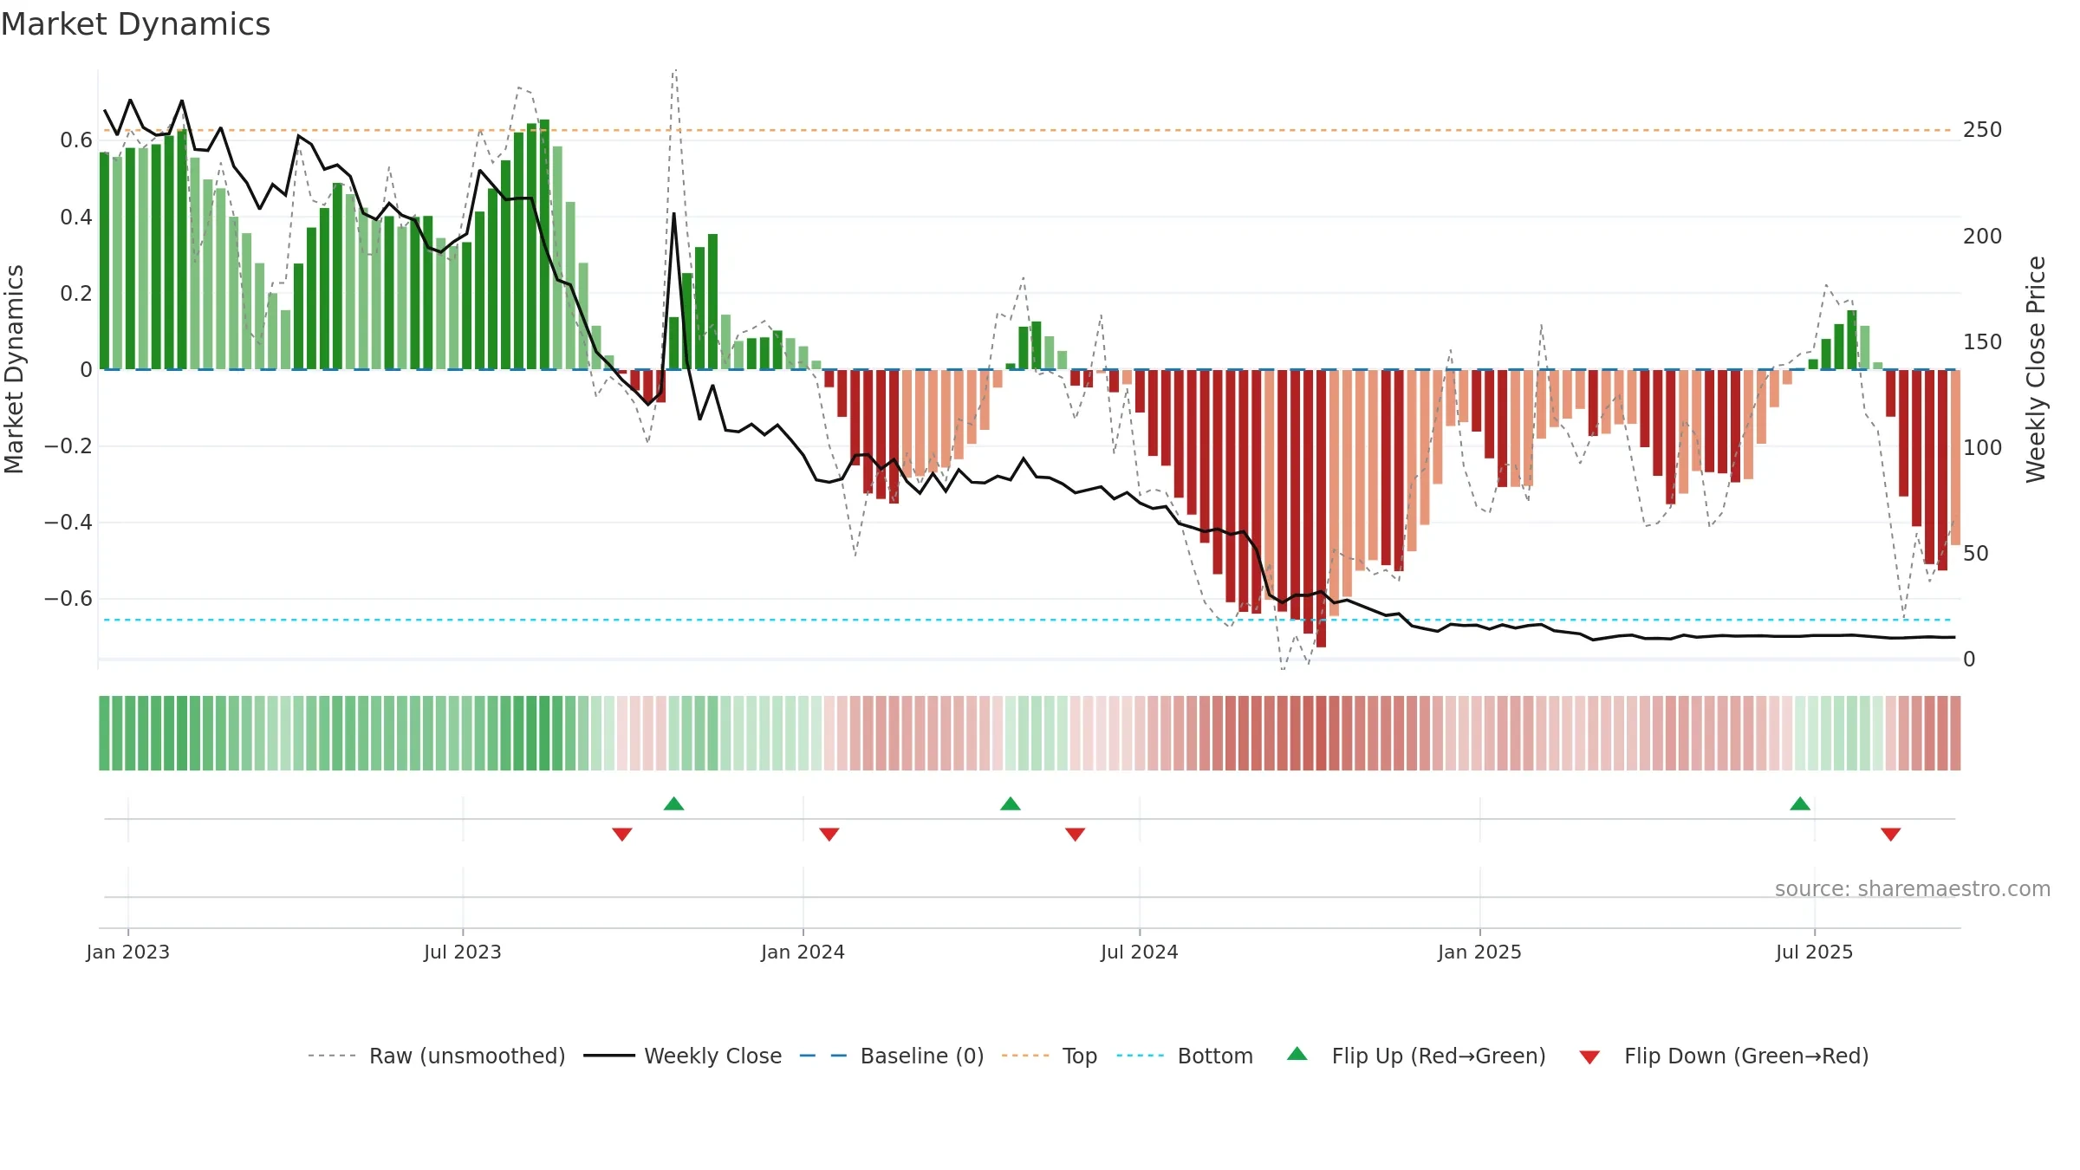Screen dimensions: 2080x1170
Task: Click the Jan 2023 x-axis label
Action: [128, 952]
